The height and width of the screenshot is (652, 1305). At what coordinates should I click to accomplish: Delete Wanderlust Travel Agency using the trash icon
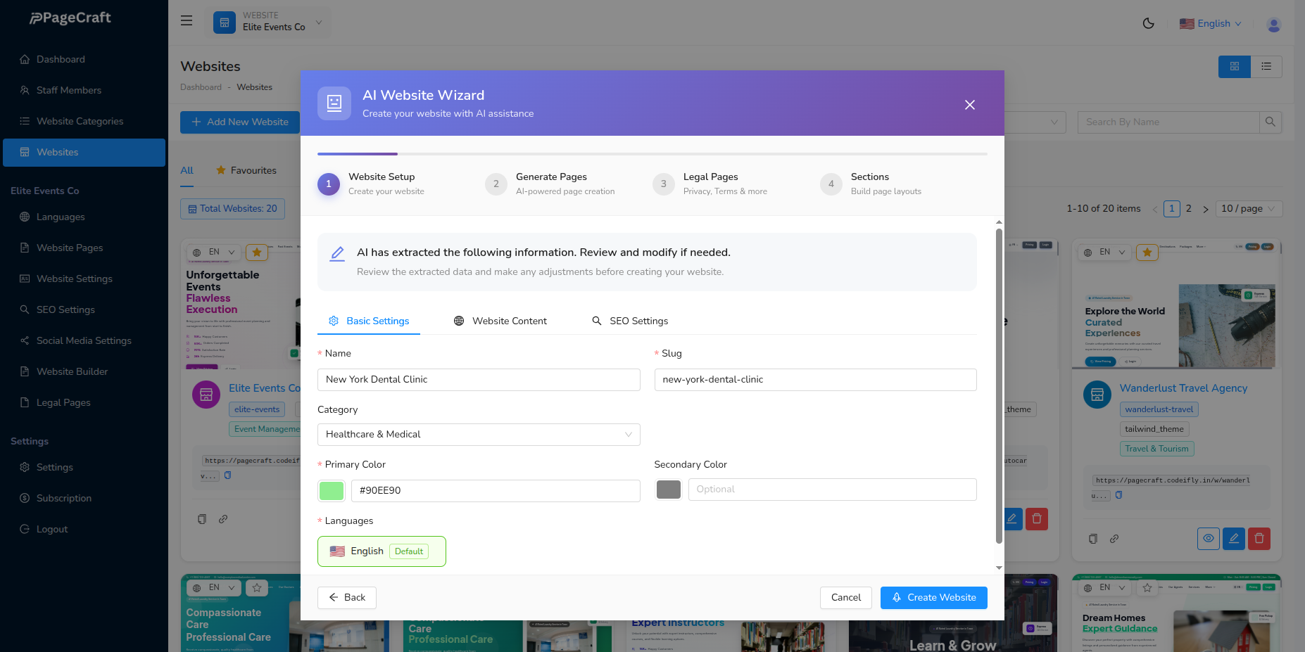point(1259,538)
